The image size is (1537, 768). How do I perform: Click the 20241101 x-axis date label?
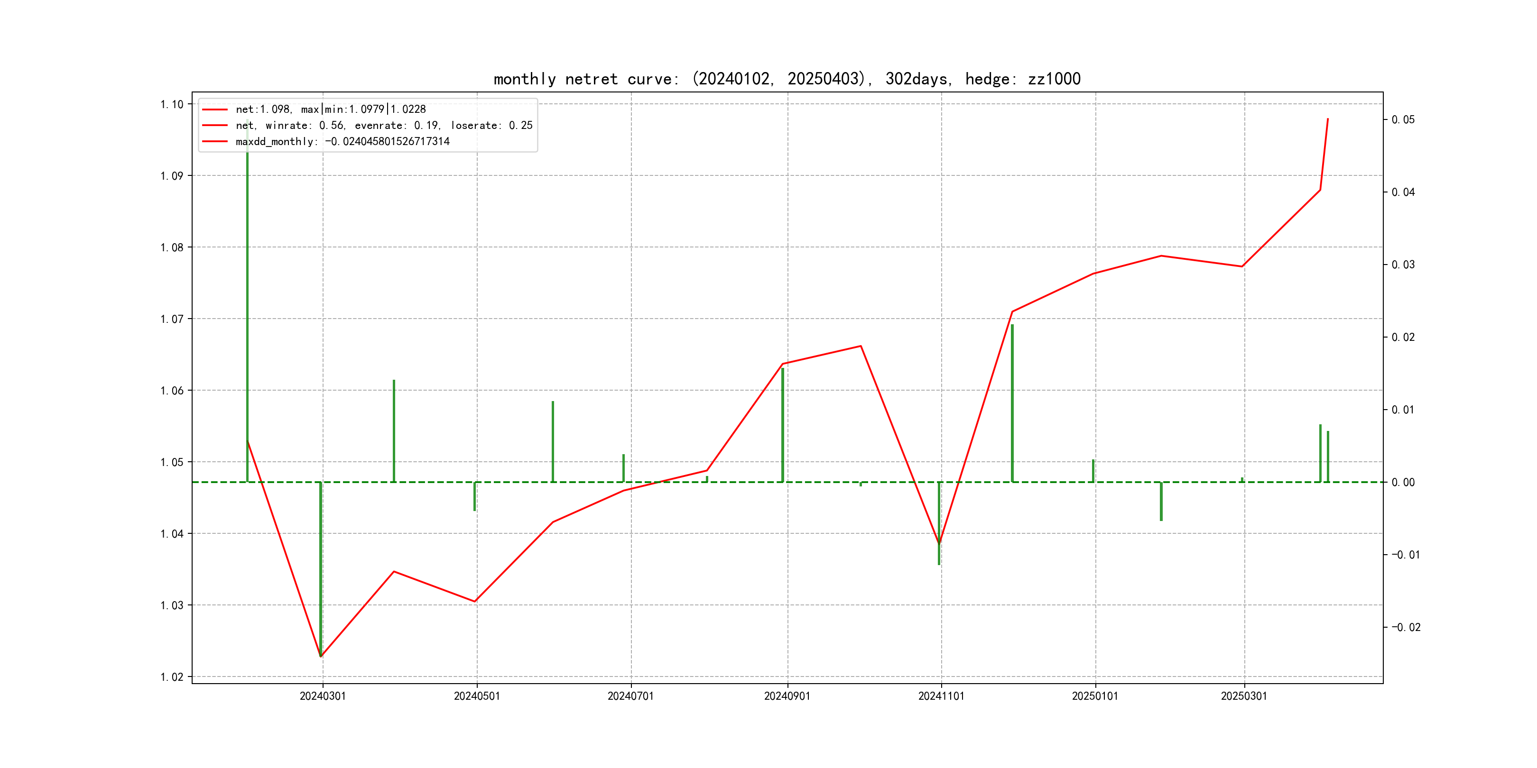pos(941,696)
